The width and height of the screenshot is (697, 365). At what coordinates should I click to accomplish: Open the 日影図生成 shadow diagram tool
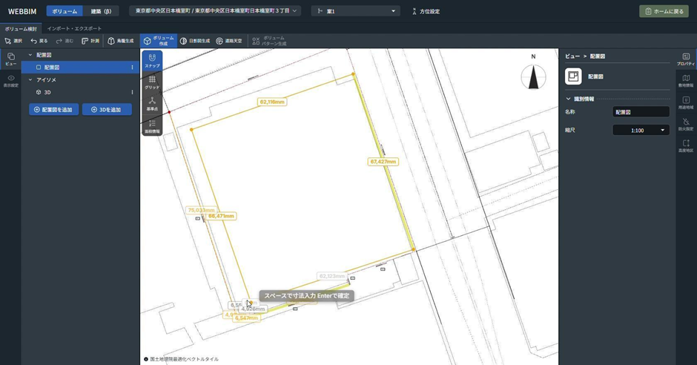pyautogui.click(x=195, y=41)
